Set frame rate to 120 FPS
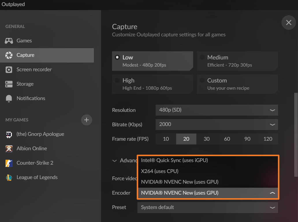 [268, 139]
